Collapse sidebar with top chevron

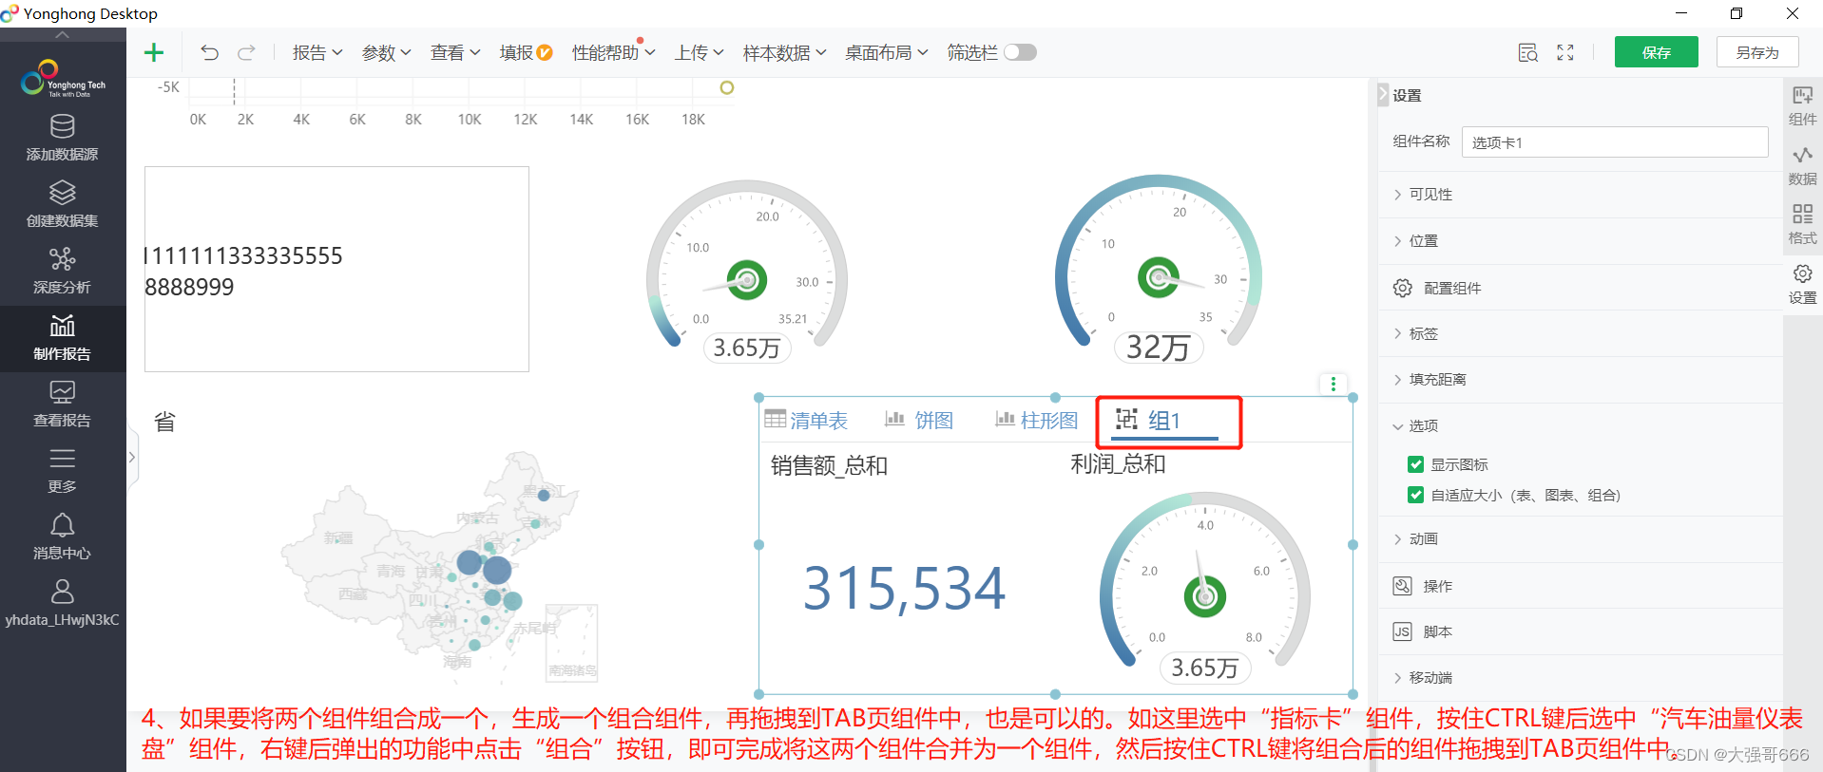click(63, 35)
